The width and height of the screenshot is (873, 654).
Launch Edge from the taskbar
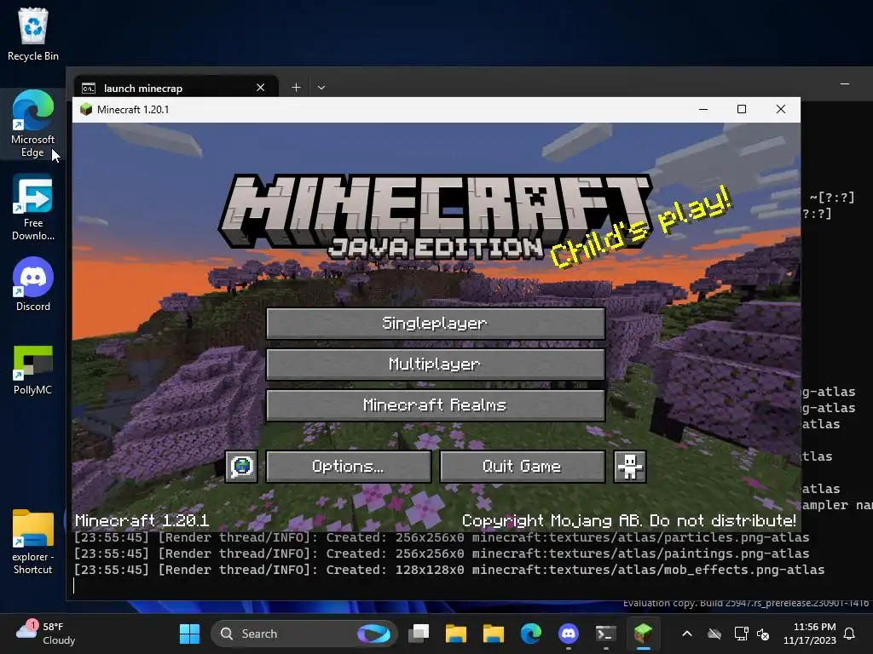pyautogui.click(x=530, y=634)
